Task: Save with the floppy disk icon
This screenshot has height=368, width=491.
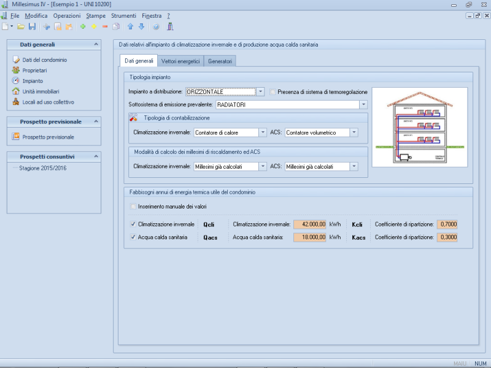Action: pos(32,26)
